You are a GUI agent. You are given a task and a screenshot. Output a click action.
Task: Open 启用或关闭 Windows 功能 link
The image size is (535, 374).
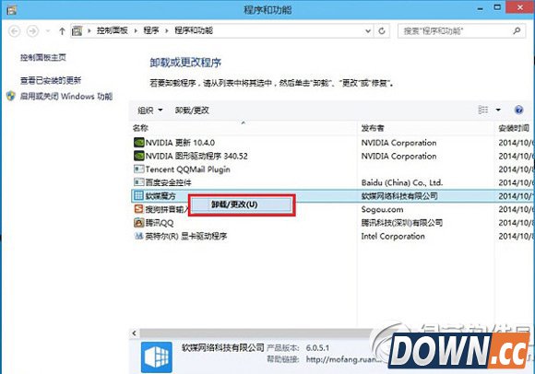point(66,97)
